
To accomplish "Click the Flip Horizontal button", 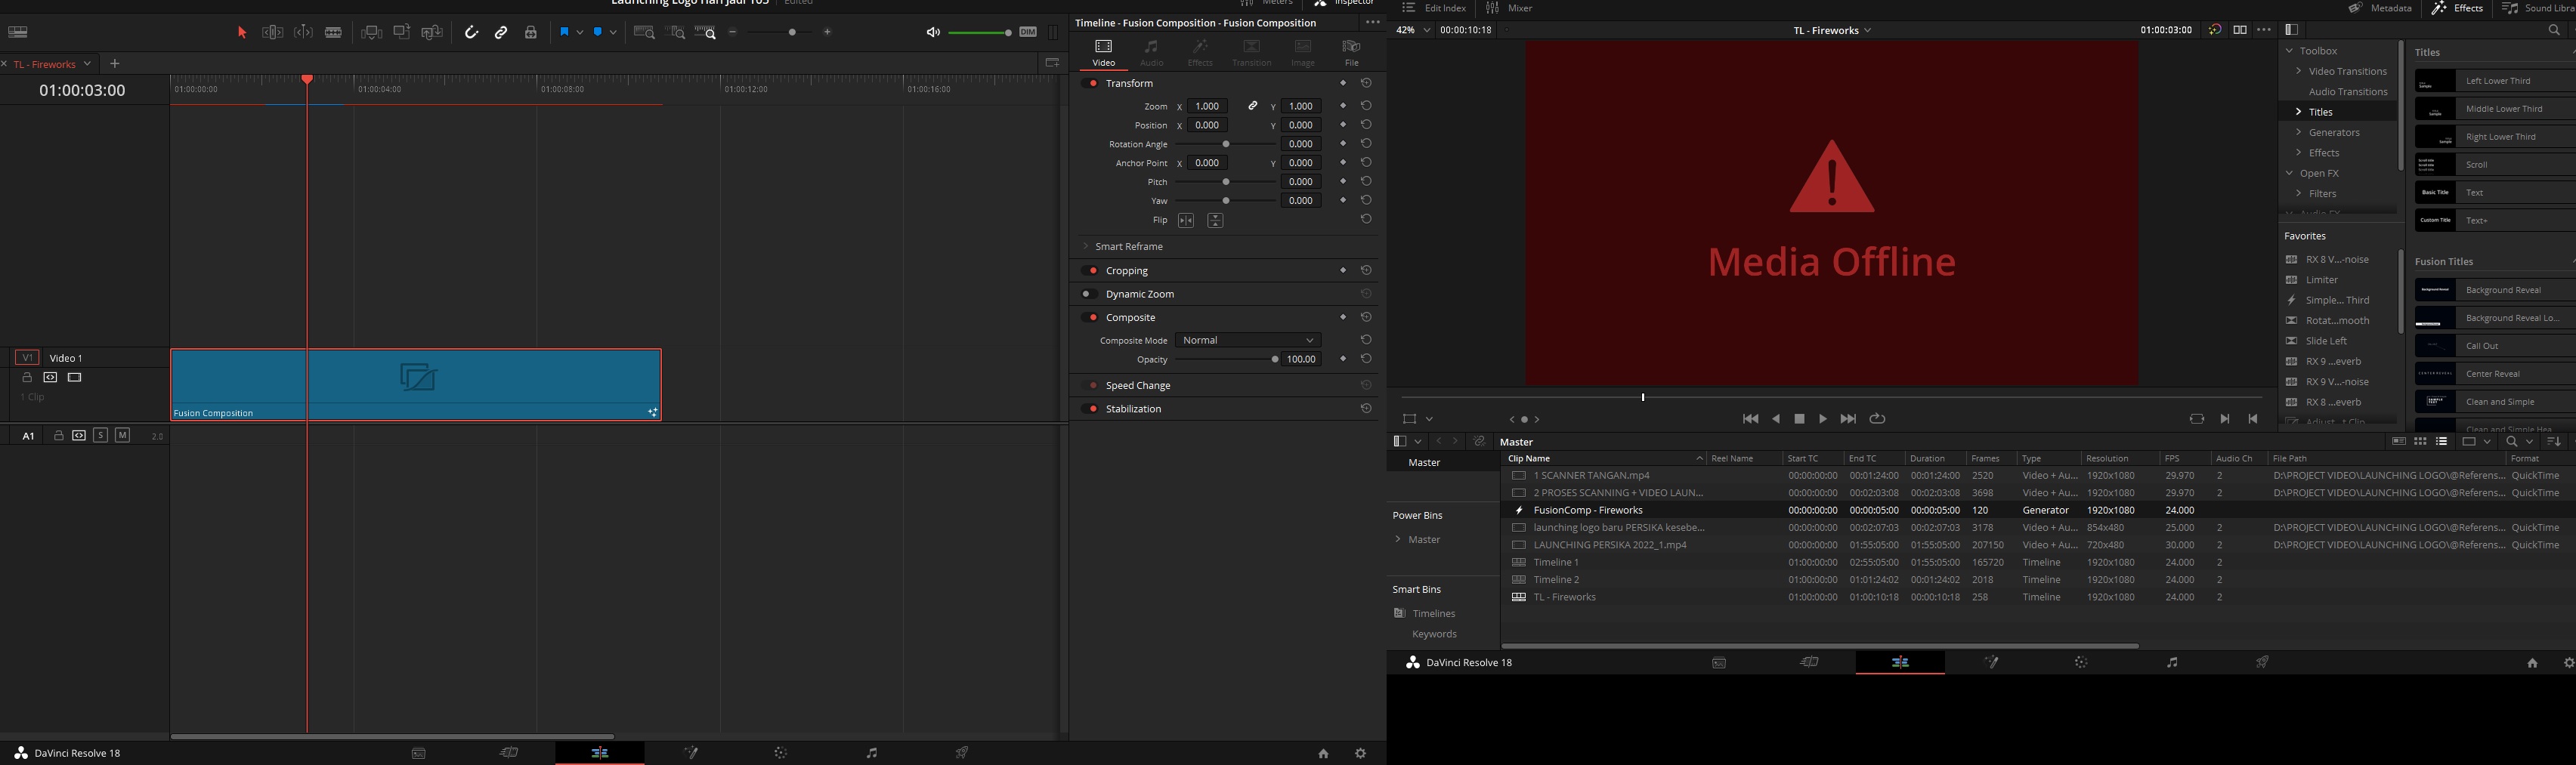I will pos(1186,221).
